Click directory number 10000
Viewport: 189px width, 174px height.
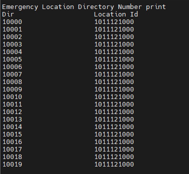click(12, 22)
